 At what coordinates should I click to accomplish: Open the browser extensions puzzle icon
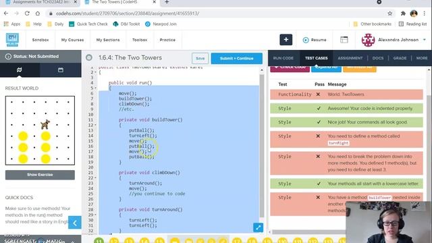[x=403, y=13]
